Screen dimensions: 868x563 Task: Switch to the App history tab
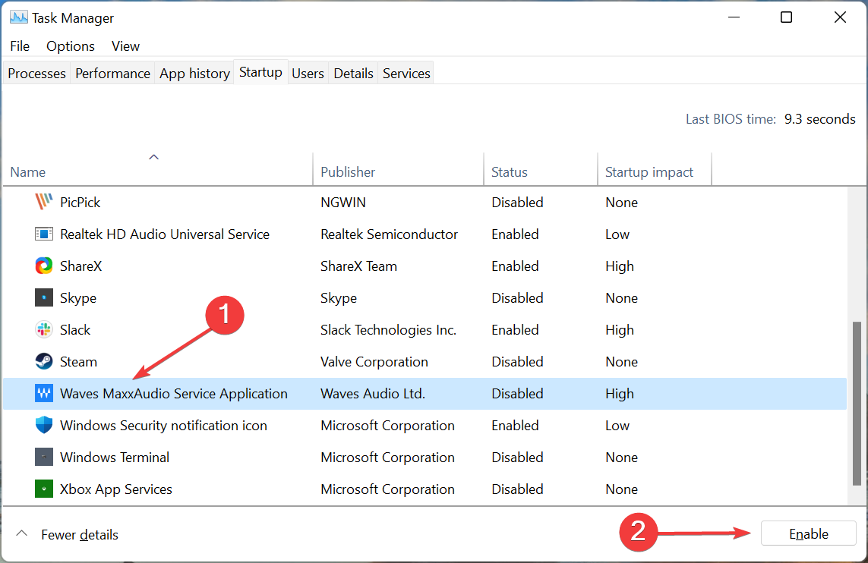(194, 73)
